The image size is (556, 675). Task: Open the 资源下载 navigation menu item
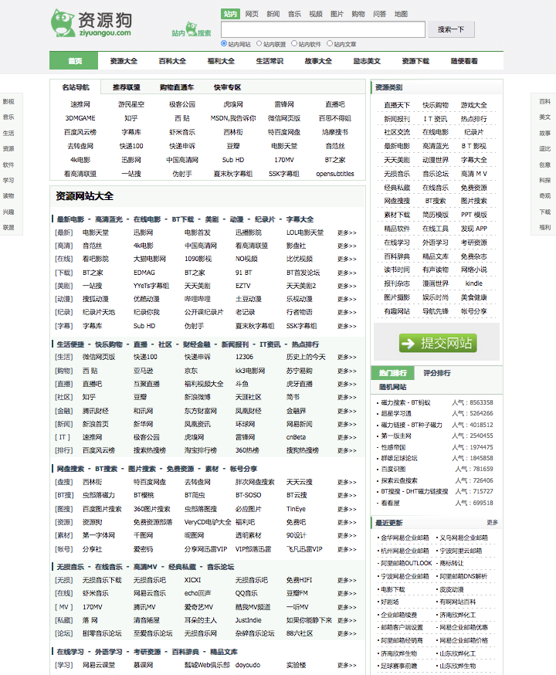[415, 61]
